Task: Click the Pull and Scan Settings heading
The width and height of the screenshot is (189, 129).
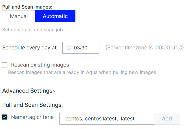Action: pos(33,105)
